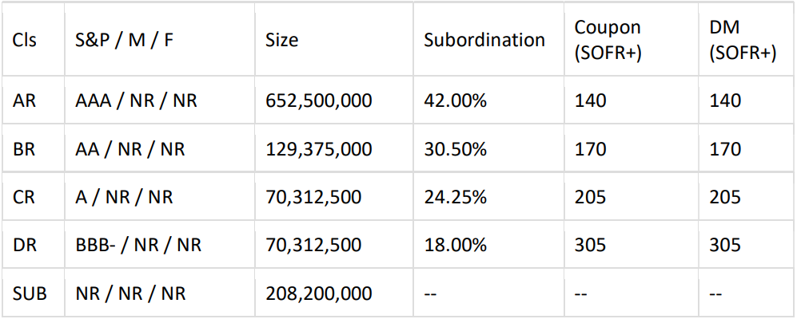Select the 652,500,000 size value
The width and height of the screenshot is (797, 319).
click(318, 101)
